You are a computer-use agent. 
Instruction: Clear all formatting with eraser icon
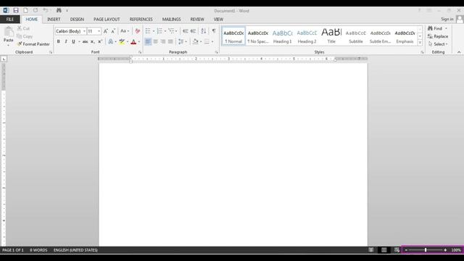[x=137, y=31]
